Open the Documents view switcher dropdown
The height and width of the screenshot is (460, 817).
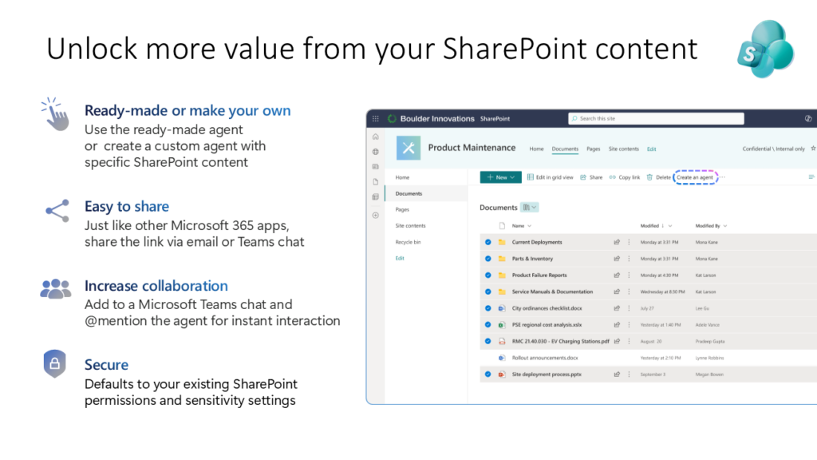tap(530, 208)
